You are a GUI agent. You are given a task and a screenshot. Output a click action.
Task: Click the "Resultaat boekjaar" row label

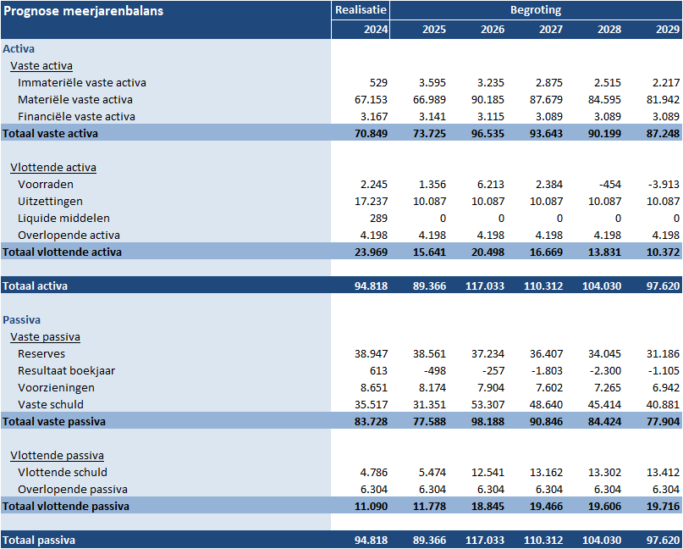tap(67, 370)
